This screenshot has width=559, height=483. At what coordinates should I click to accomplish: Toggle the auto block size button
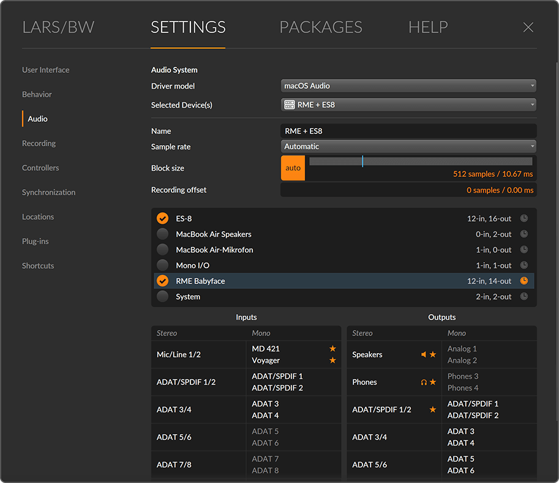tap(293, 168)
